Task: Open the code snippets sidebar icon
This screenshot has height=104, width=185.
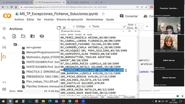Action: [x=4, y=82]
